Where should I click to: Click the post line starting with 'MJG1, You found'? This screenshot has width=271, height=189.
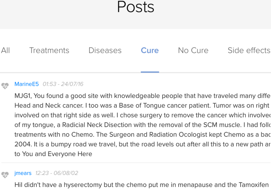click(143, 96)
